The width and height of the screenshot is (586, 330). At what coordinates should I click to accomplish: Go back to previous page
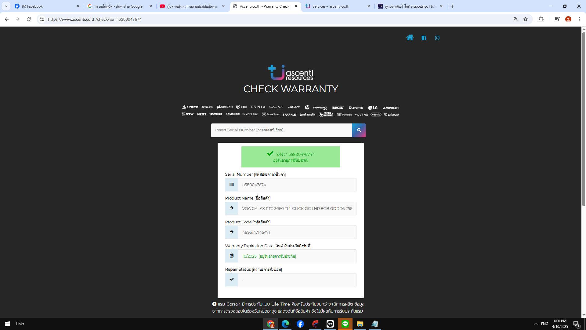point(7,19)
